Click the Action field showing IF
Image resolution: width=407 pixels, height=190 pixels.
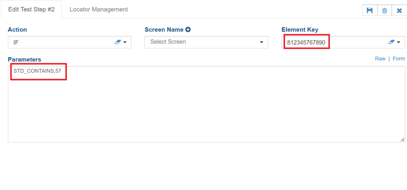(60, 42)
